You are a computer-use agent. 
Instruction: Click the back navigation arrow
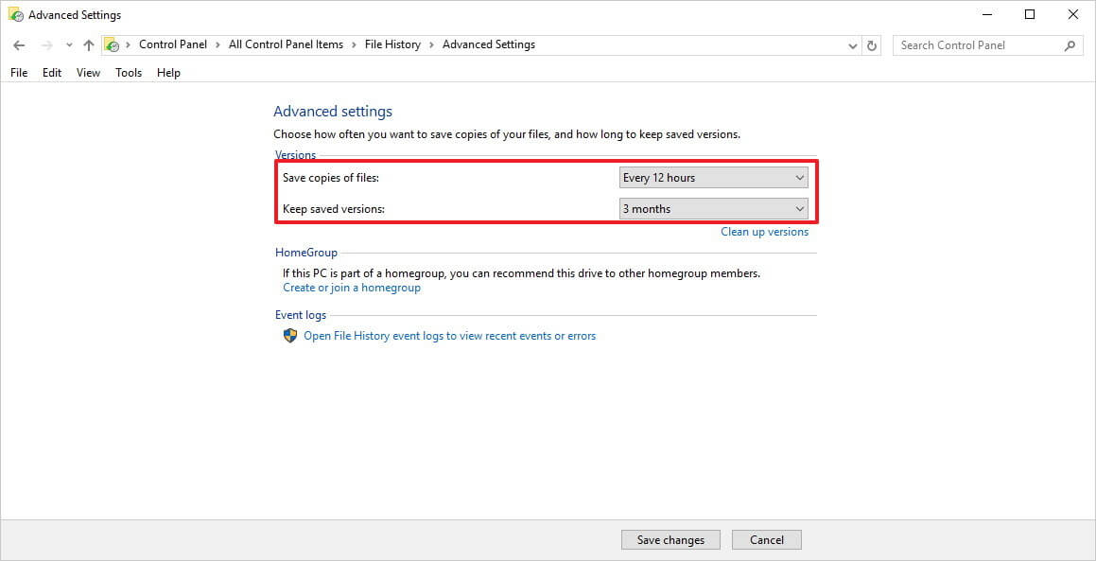click(x=19, y=45)
